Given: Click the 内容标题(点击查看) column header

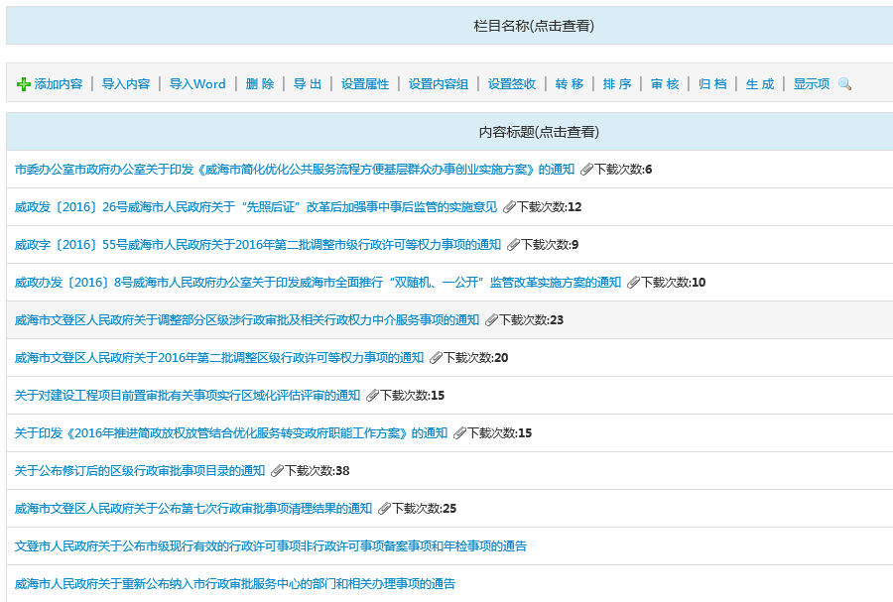Looking at the screenshot, I should coord(539,132).
